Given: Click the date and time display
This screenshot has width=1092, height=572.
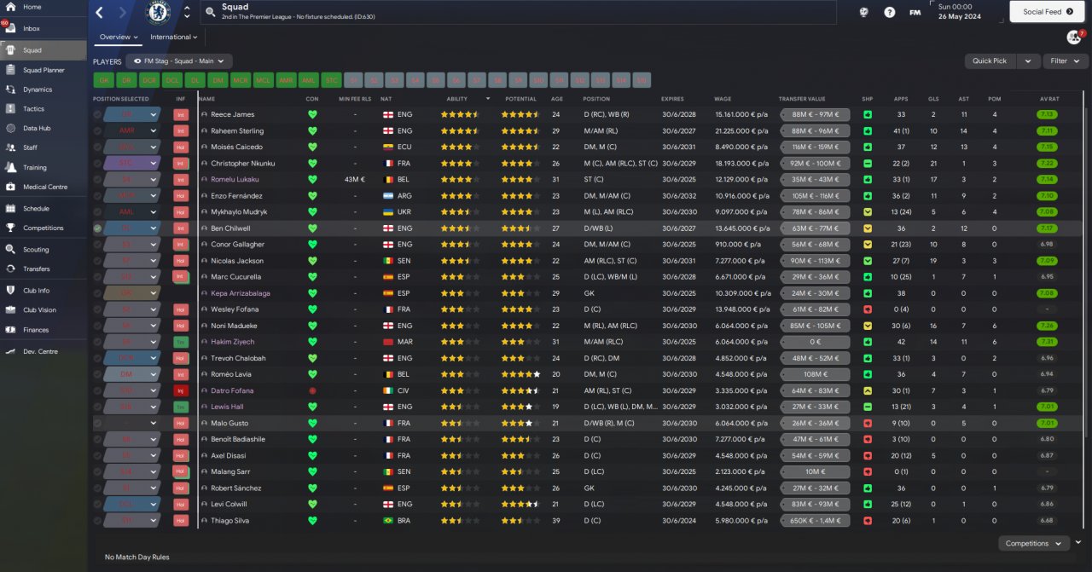Looking at the screenshot, I should pyautogui.click(x=967, y=11).
